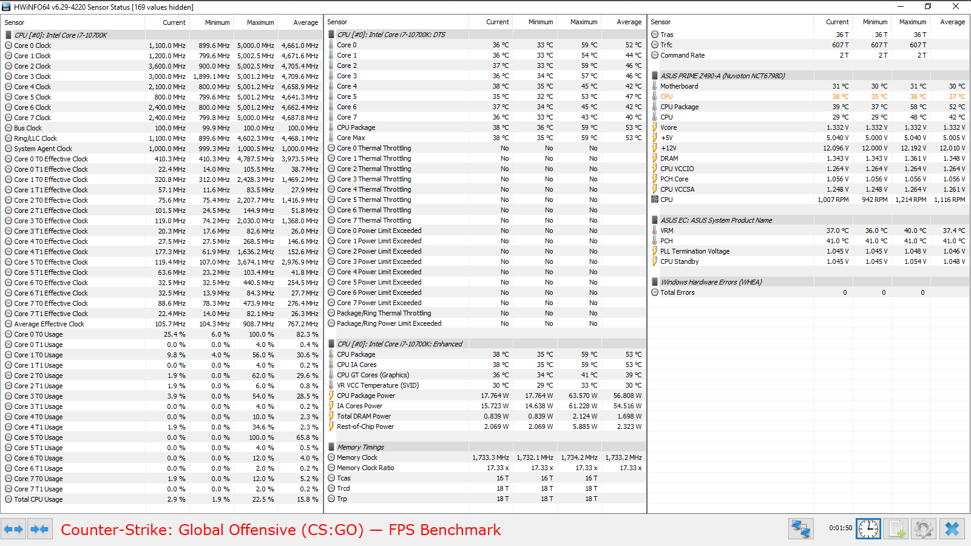Click the clock icon beside Memory Clock
971x546 pixels.
[331, 457]
